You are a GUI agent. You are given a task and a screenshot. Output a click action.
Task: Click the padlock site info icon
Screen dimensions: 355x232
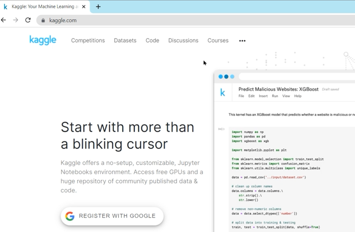(x=44, y=21)
